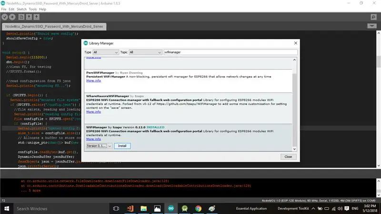
Task: Click the Development ToolKit toolbar label
Action: 293,208
